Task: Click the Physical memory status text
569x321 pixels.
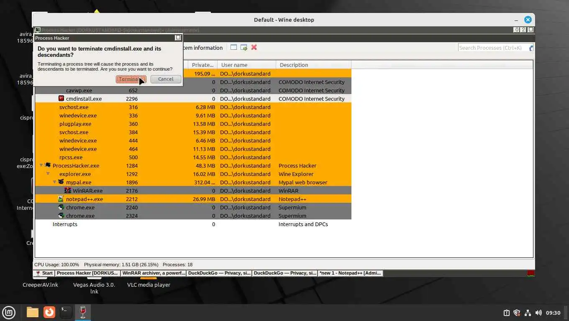Action: tap(121, 265)
